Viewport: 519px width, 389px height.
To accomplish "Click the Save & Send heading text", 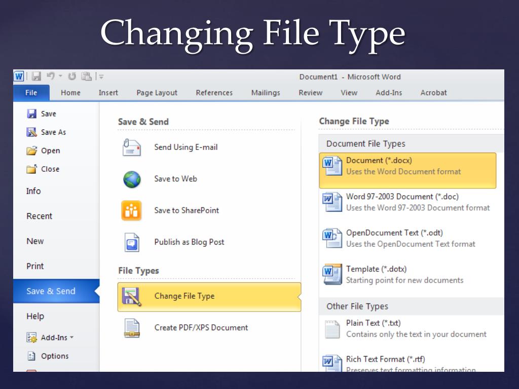I will pos(143,122).
